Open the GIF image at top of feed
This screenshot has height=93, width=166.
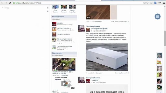[x=101, y=12]
